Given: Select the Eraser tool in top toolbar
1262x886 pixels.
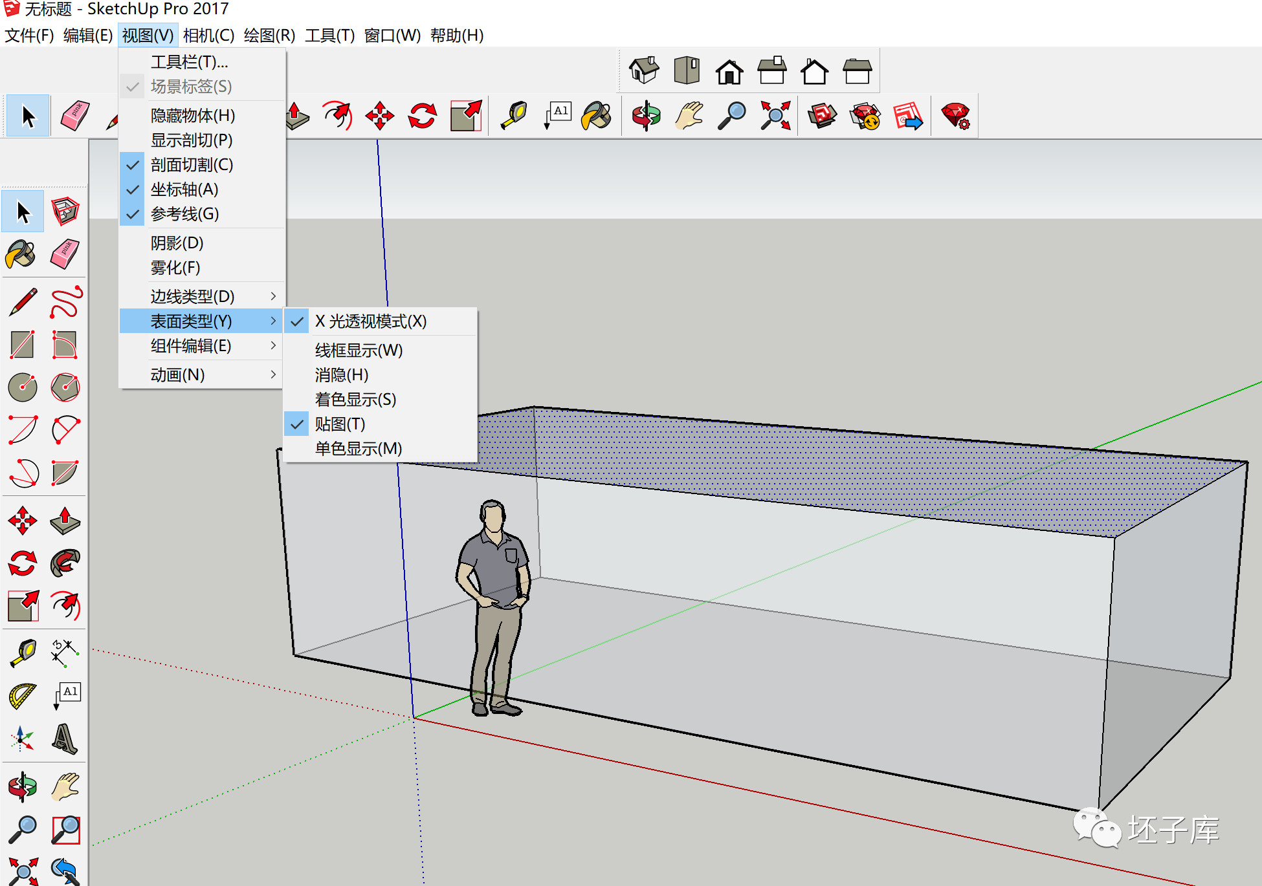Looking at the screenshot, I should coord(74,116).
